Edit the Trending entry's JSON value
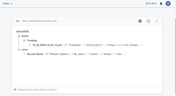This screenshot has height=96, width=176. click(x=103, y=45)
